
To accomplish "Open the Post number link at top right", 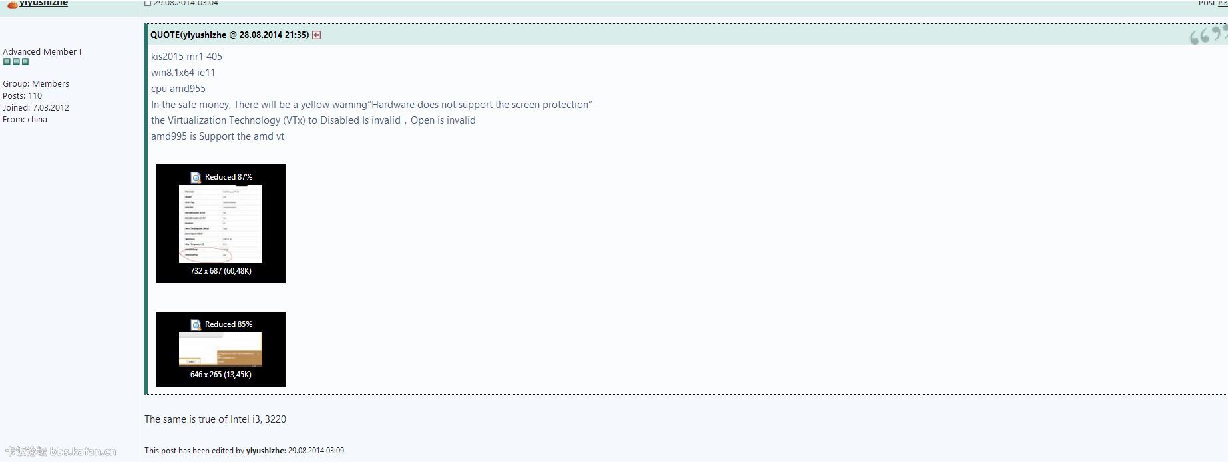I will click(1223, 3).
